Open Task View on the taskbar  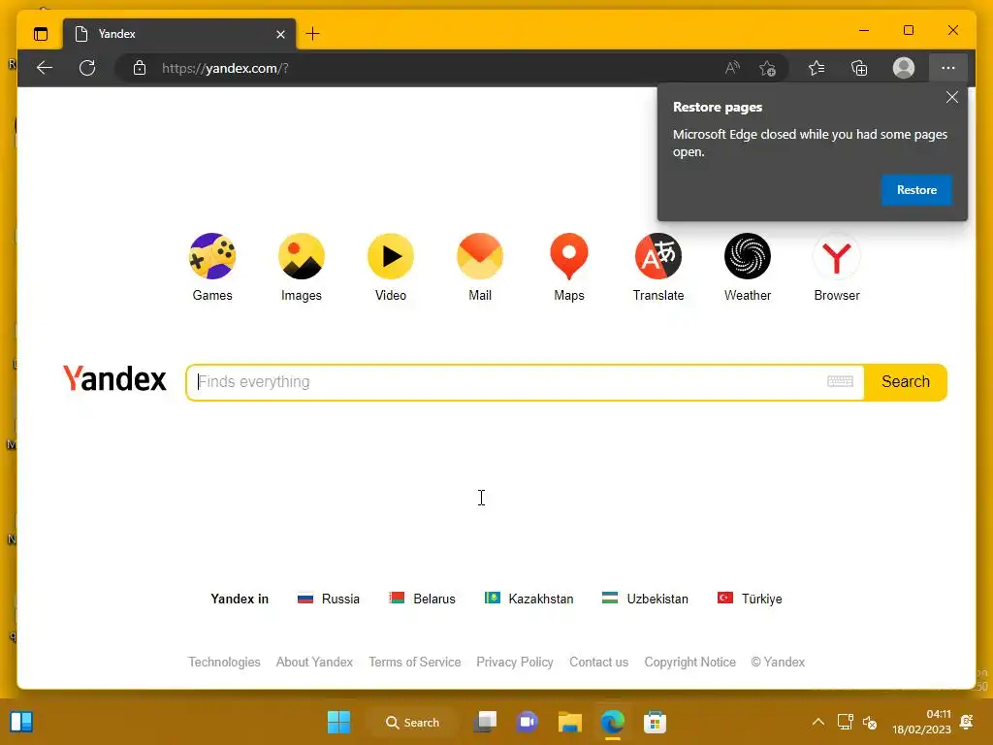tap(486, 722)
